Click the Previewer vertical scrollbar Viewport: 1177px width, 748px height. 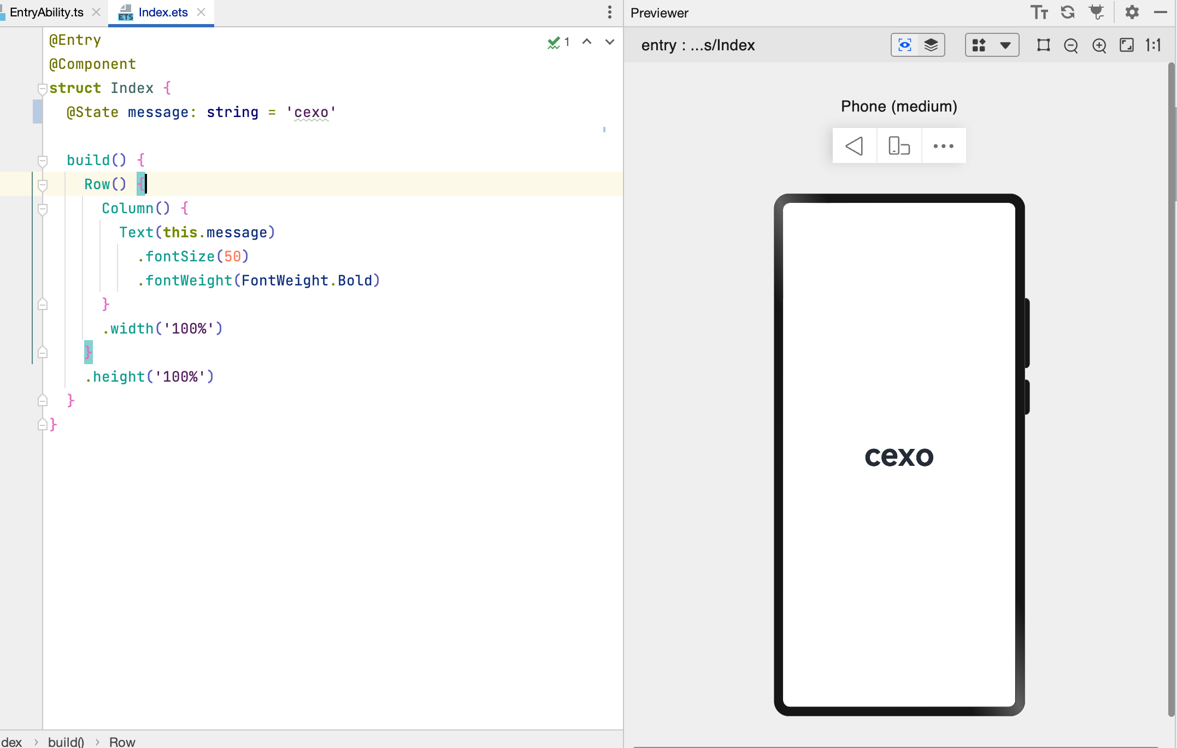[x=1171, y=388]
